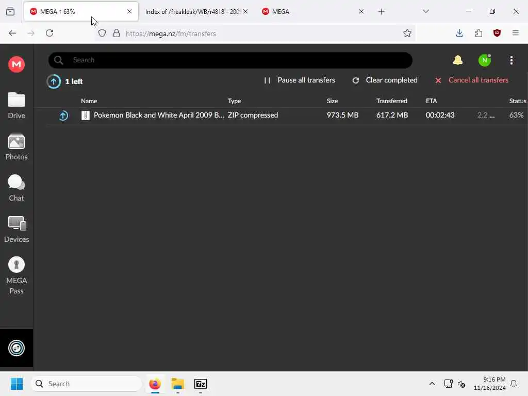Expand the list all tabs dropdown

click(425, 11)
